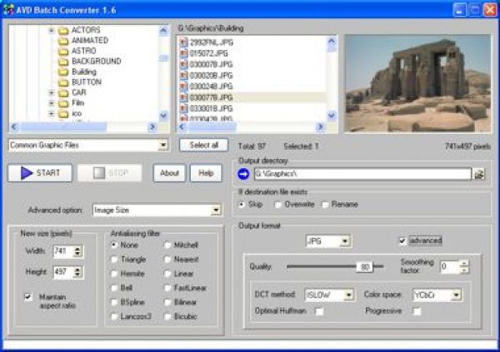Open the DCT method ISLOW dropdown
Screen dimensions: 500x352
(348, 295)
